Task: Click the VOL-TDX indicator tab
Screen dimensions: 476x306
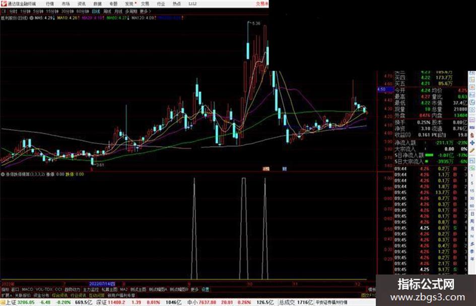Action: pos(44,289)
